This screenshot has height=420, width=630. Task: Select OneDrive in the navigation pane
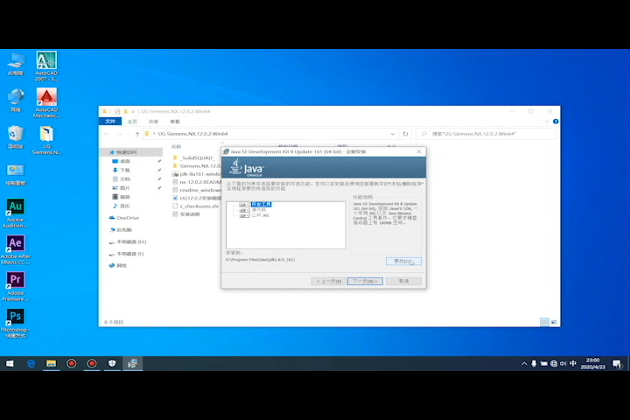pyautogui.click(x=128, y=217)
